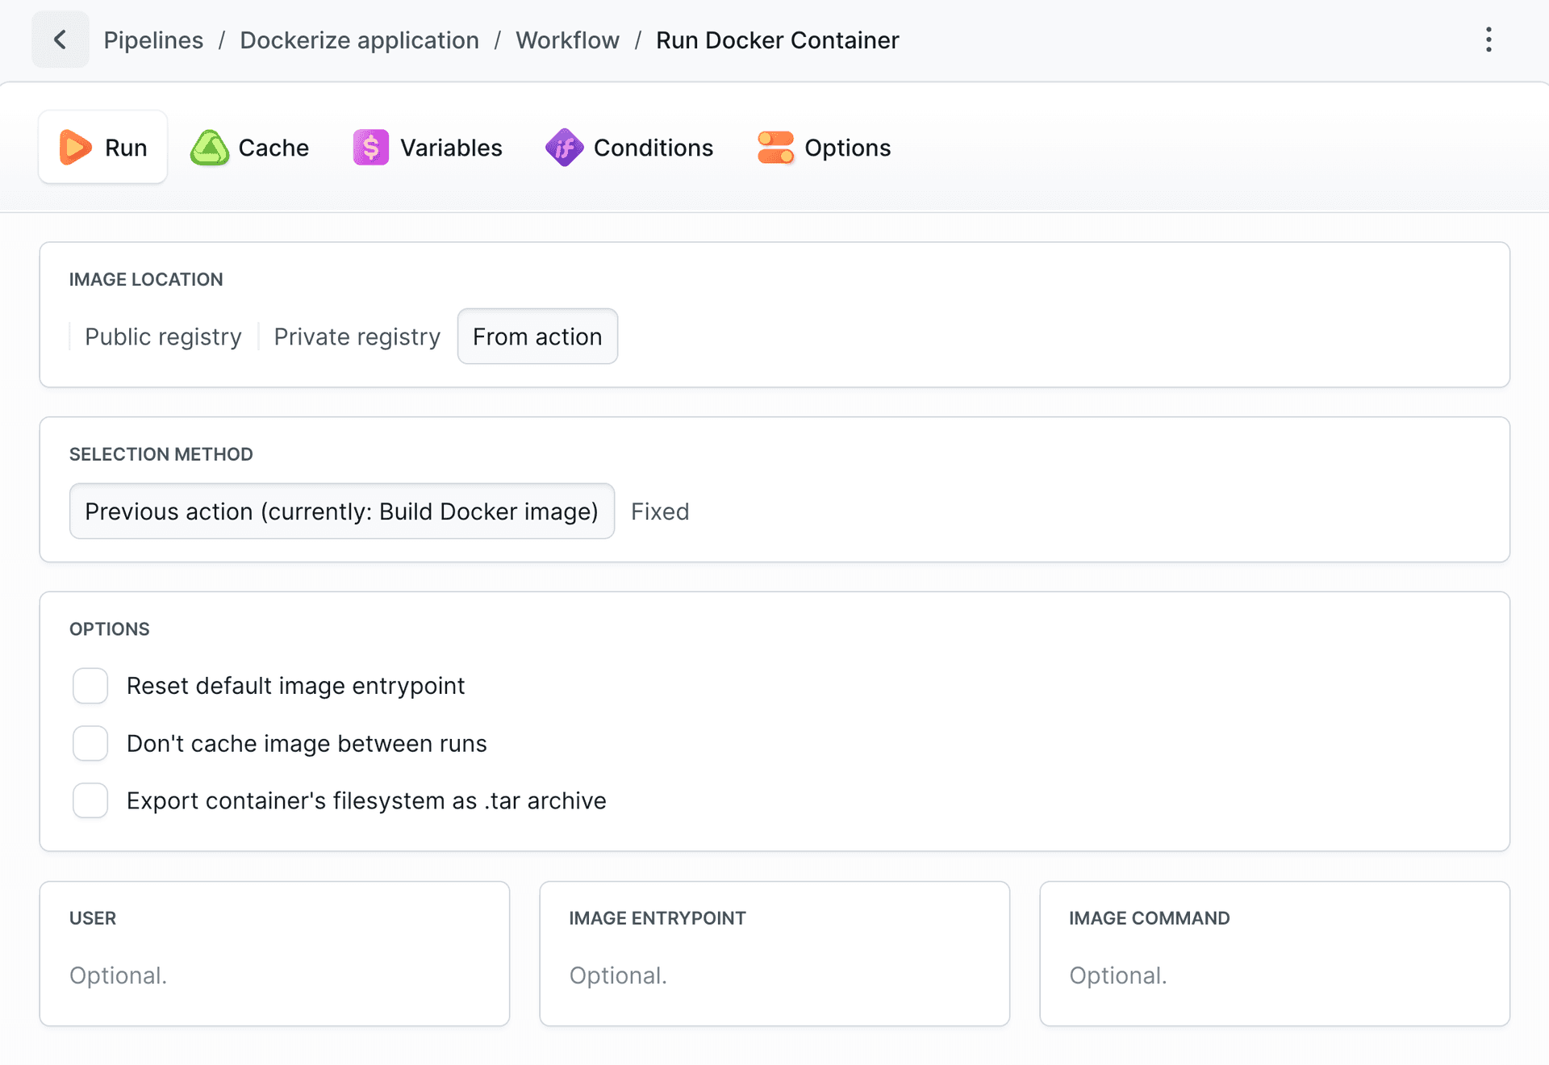Click the IMAGE ENTRYPOINT input field
The height and width of the screenshot is (1065, 1549).
(x=774, y=975)
